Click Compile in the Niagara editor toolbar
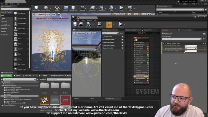The width and height of the screenshot is (208, 117). click(x=88, y=25)
